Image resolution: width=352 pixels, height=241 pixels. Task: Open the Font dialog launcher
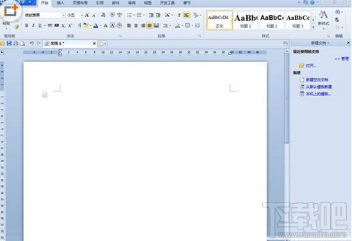pyautogui.click(x=121, y=36)
